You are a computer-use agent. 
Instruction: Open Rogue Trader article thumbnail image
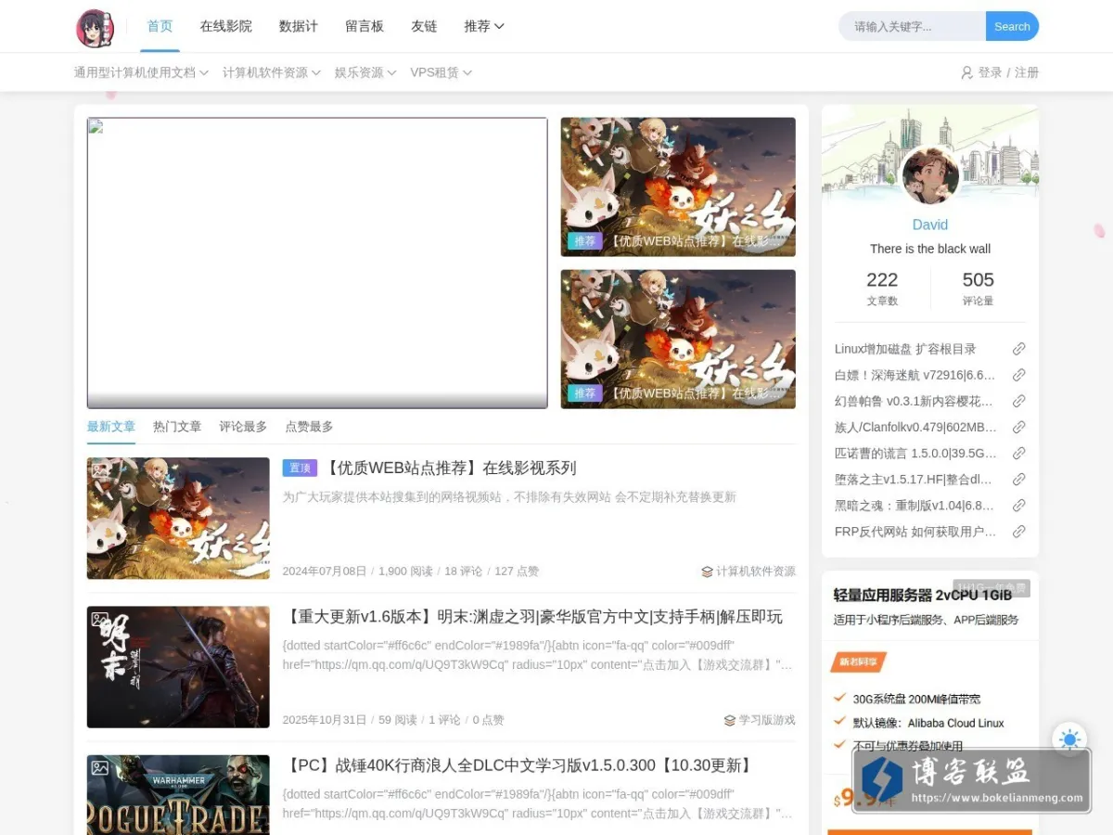[x=178, y=795]
